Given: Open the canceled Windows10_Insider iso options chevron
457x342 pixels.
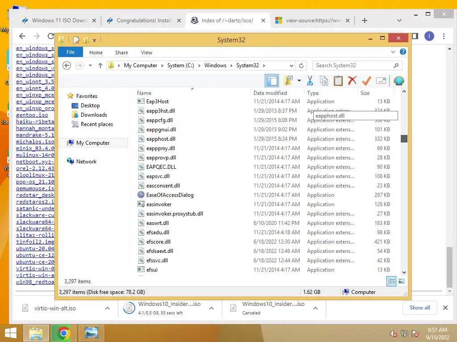Looking at the screenshot, I should (x=316, y=308).
